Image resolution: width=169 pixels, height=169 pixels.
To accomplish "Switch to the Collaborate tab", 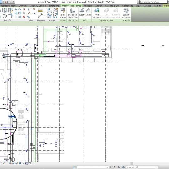I will [x=128, y=6].
